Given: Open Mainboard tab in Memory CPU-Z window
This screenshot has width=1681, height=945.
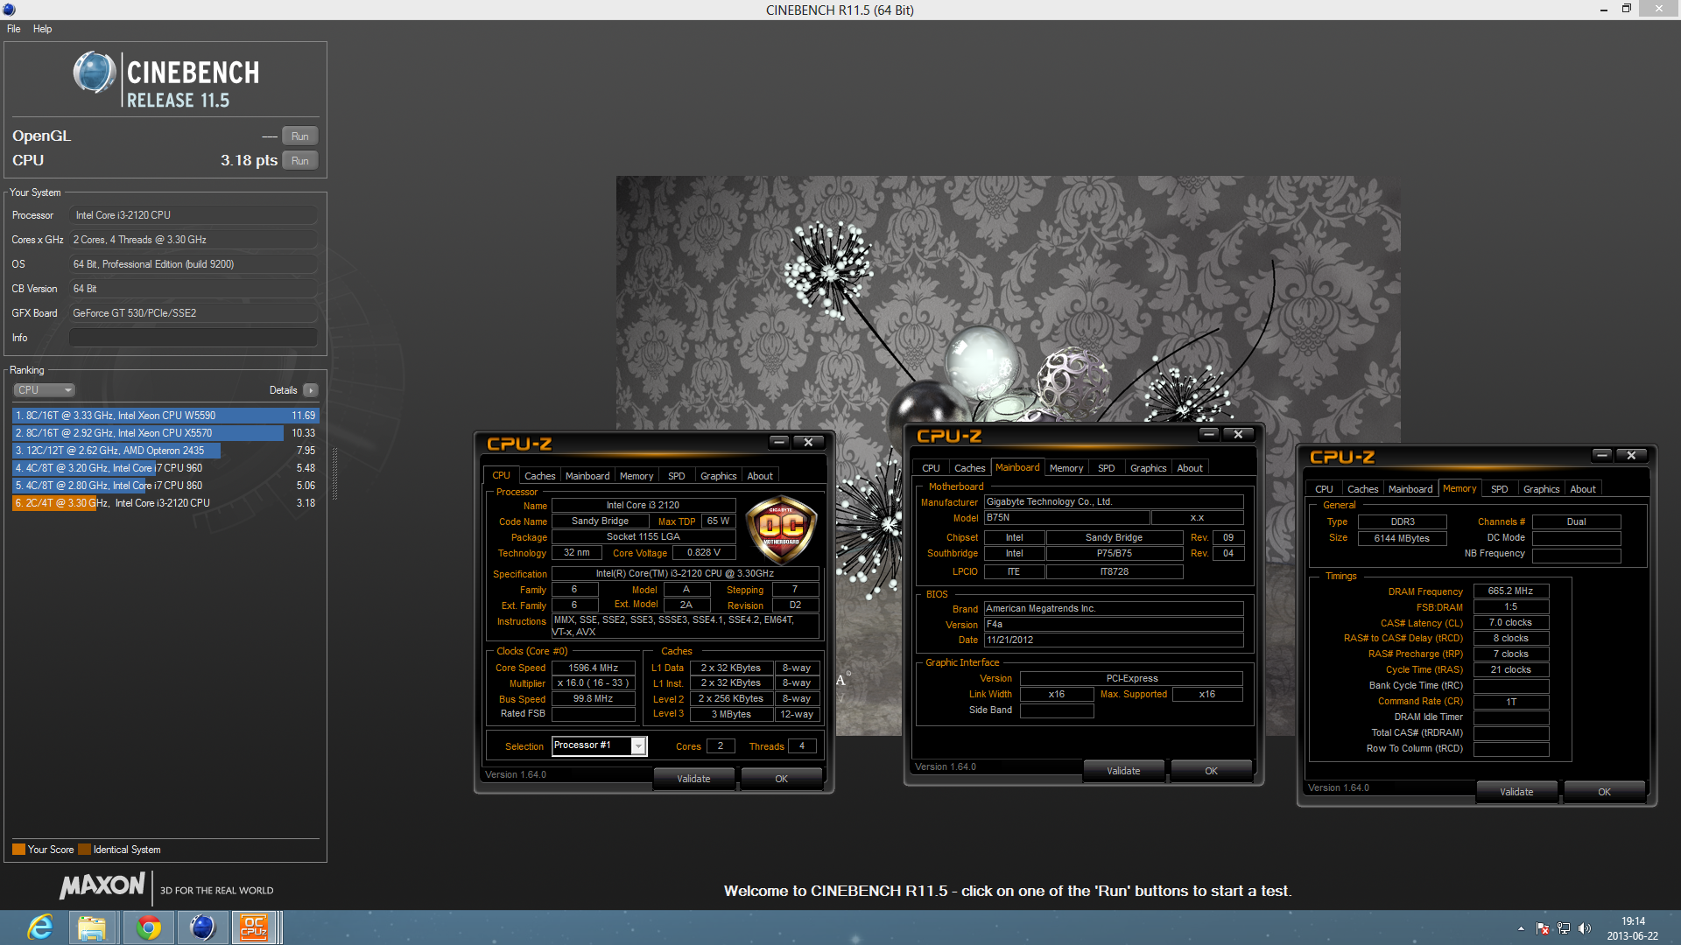Looking at the screenshot, I should (x=1410, y=489).
